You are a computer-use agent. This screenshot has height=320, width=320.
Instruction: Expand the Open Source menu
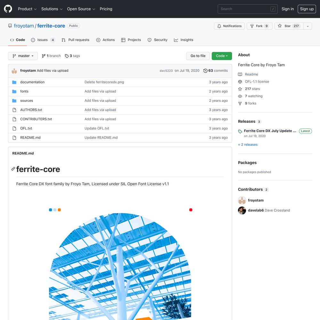tap(81, 9)
